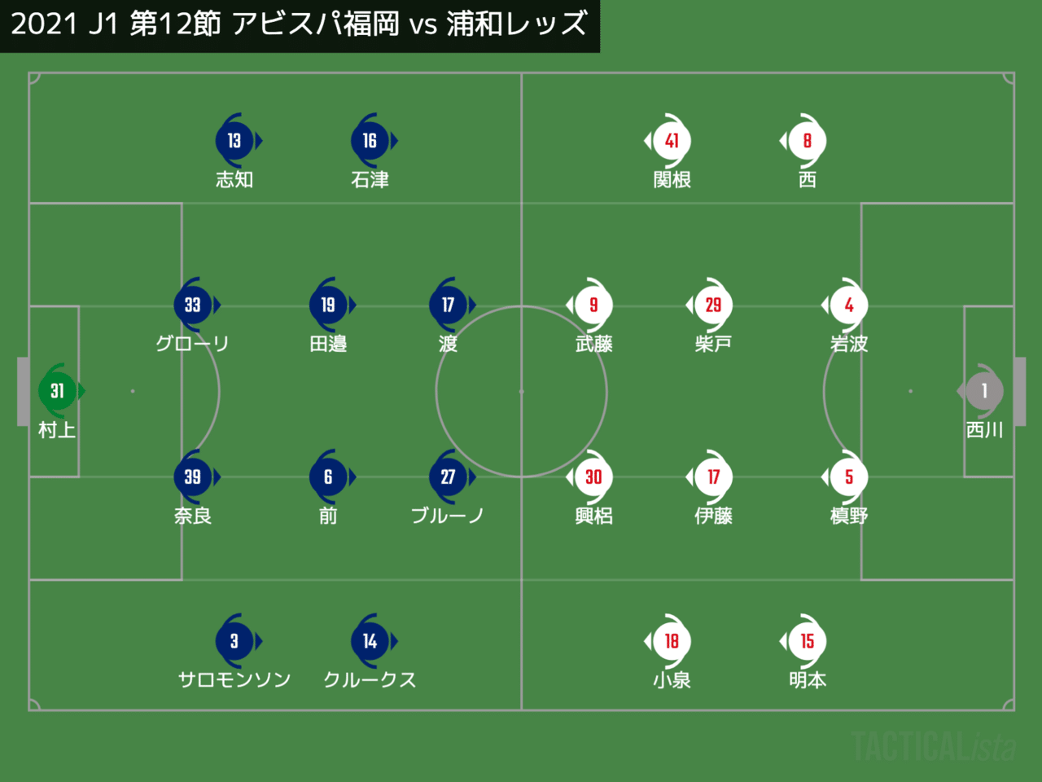Click white player marker number 30
1042x782 pixels.
click(x=593, y=477)
